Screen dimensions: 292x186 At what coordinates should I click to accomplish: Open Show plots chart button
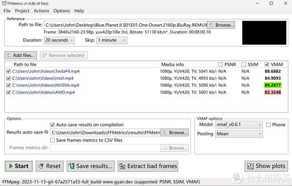[266, 166]
